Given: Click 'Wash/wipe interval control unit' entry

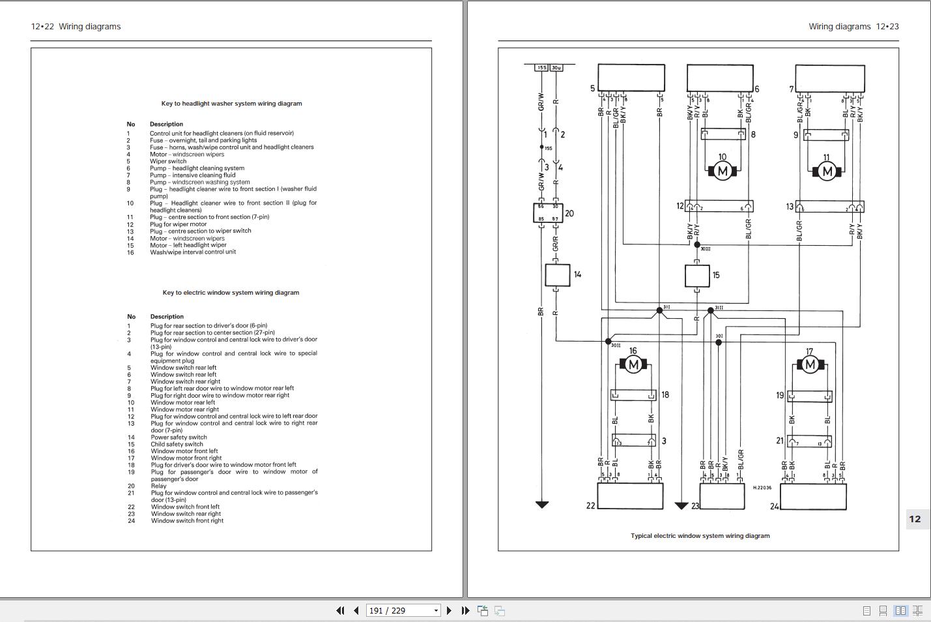Looking at the screenshot, I should pyautogui.click(x=193, y=252).
